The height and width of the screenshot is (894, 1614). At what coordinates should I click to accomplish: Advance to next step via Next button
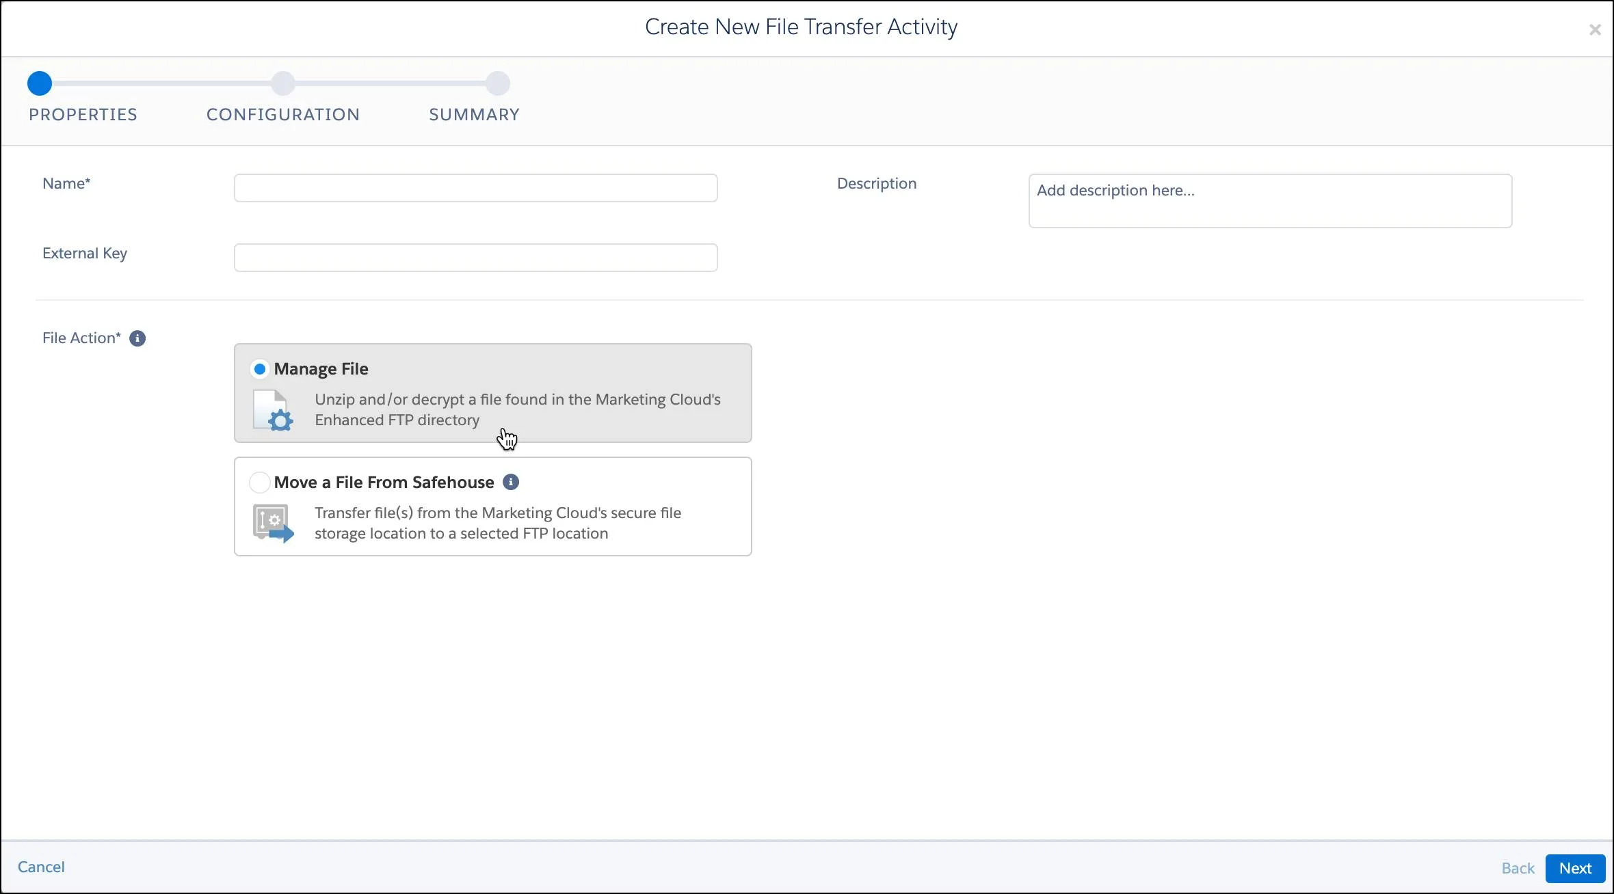click(x=1576, y=867)
